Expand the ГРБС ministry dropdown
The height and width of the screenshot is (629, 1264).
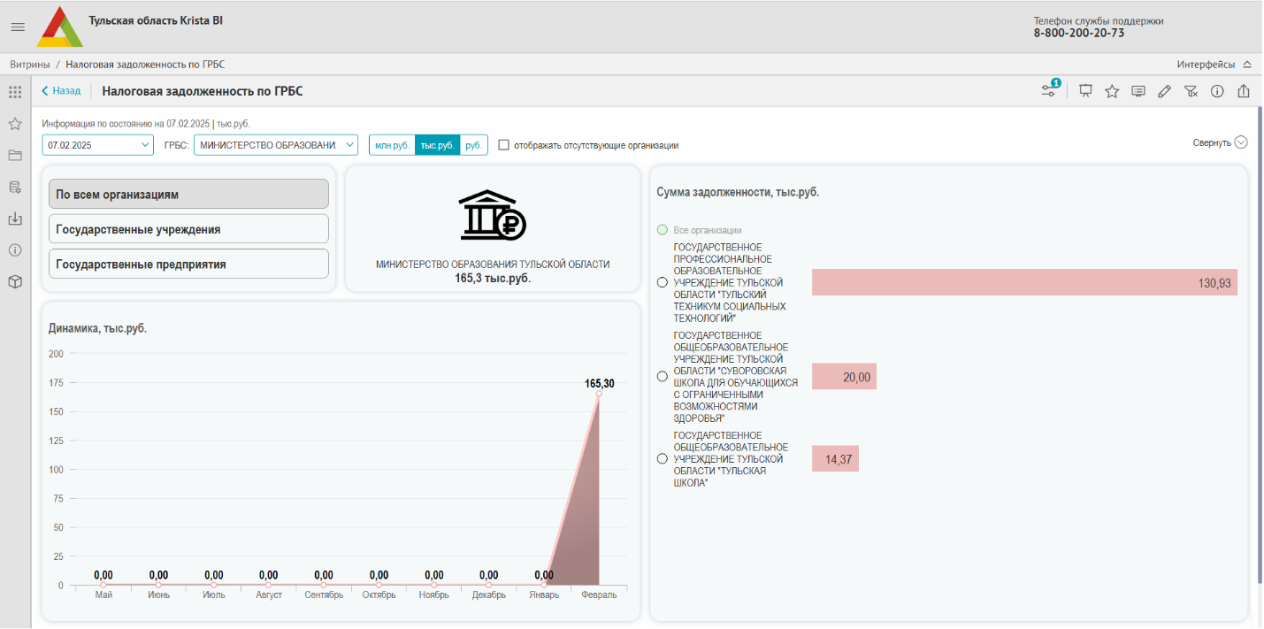coord(276,144)
